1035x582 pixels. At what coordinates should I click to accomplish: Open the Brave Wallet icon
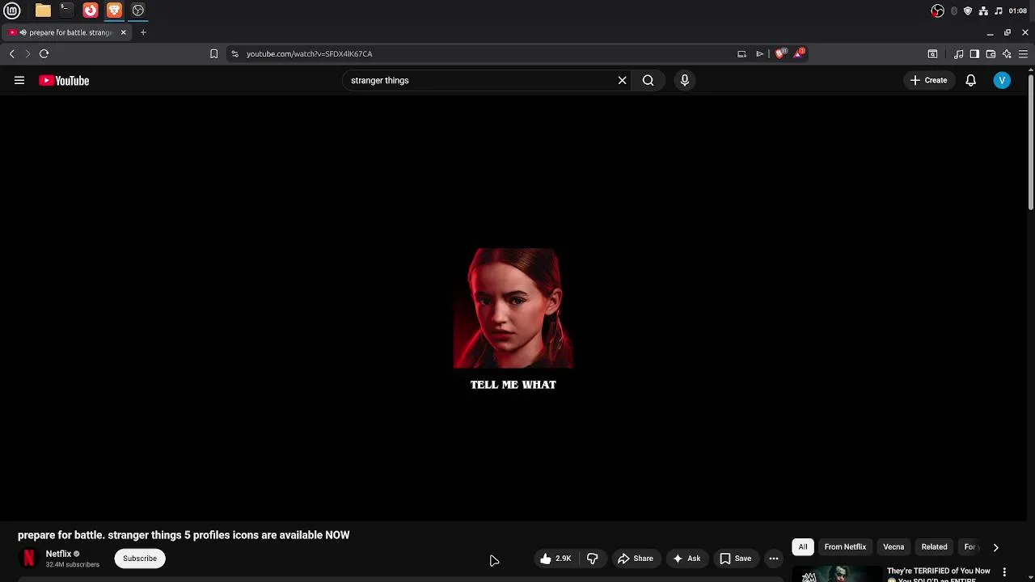(991, 53)
